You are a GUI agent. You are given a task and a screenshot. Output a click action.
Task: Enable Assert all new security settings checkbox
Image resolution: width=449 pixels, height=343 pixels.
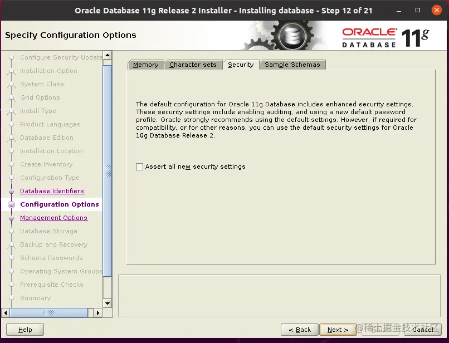pos(139,166)
